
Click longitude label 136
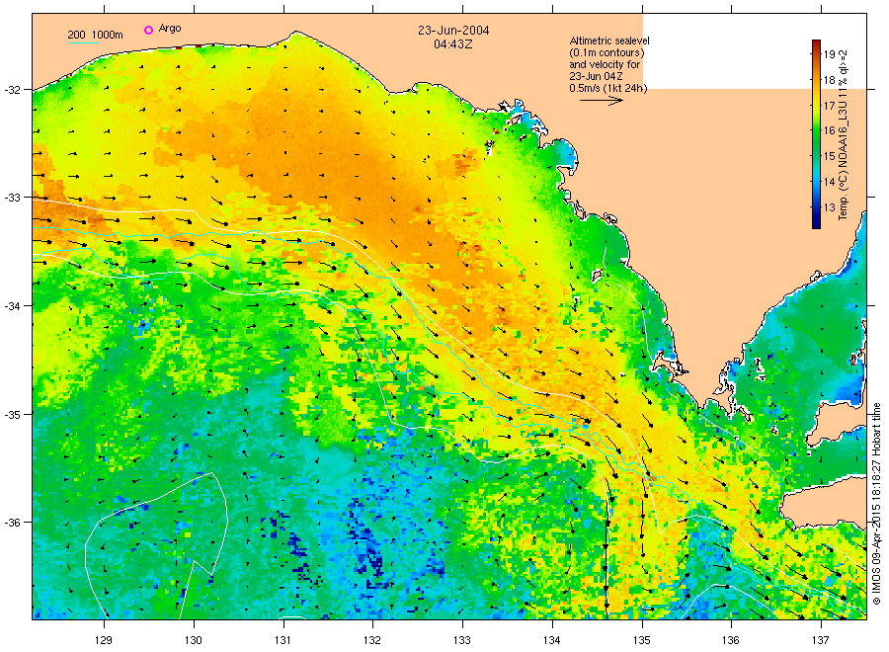click(731, 640)
